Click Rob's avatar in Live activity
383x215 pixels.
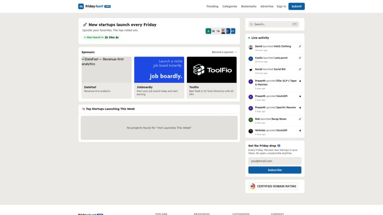pyautogui.click(x=251, y=120)
